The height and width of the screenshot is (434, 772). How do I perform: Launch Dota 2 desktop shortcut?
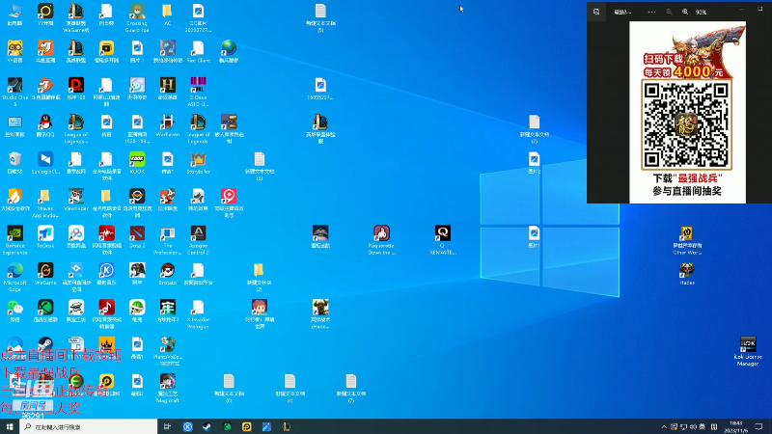click(137, 237)
